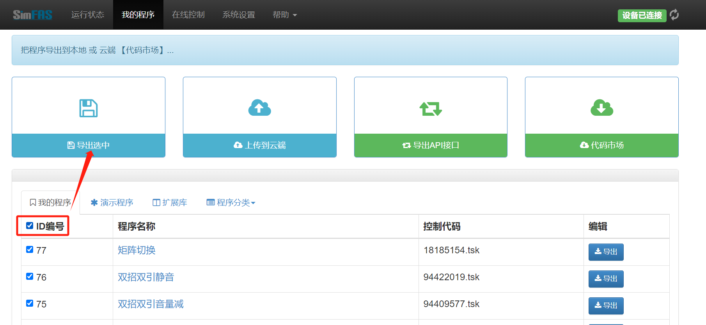706x325 pixels.
Task: Open the 矩阵切换 program link
Action: (x=137, y=250)
